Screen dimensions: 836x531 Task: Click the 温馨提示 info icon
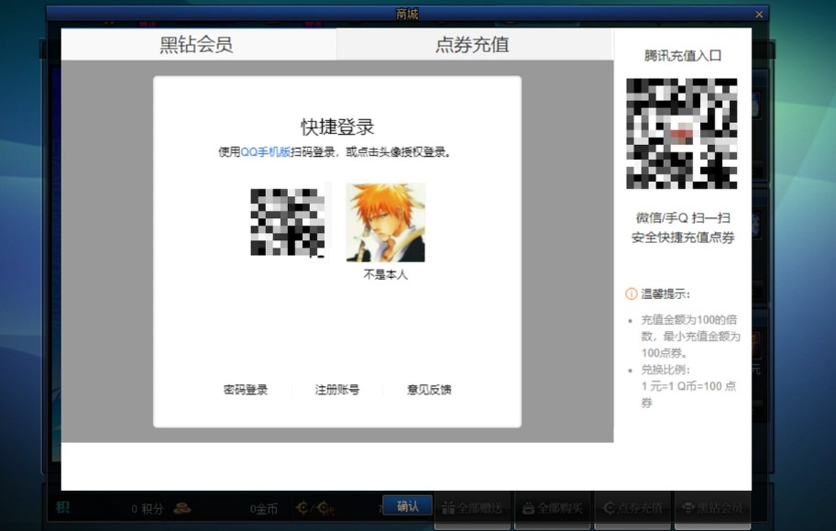click(632, 293)
